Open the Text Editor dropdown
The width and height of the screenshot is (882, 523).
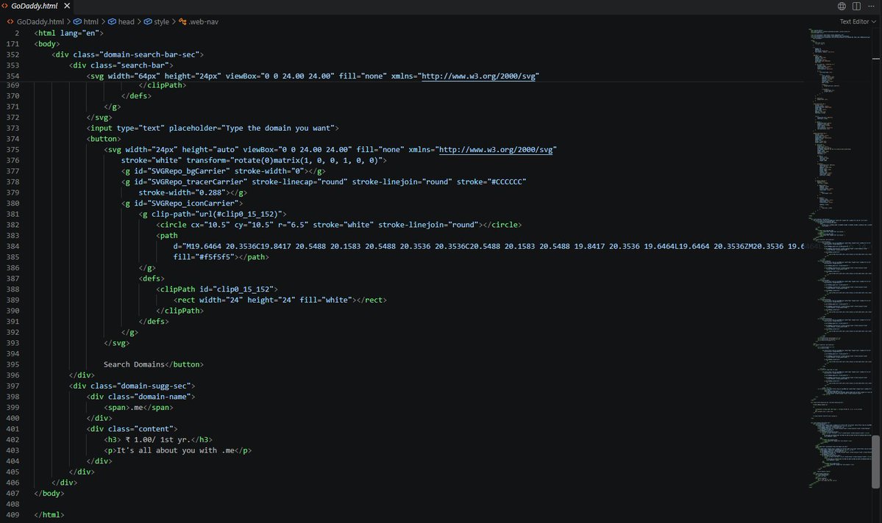click(x=858, y=21)
